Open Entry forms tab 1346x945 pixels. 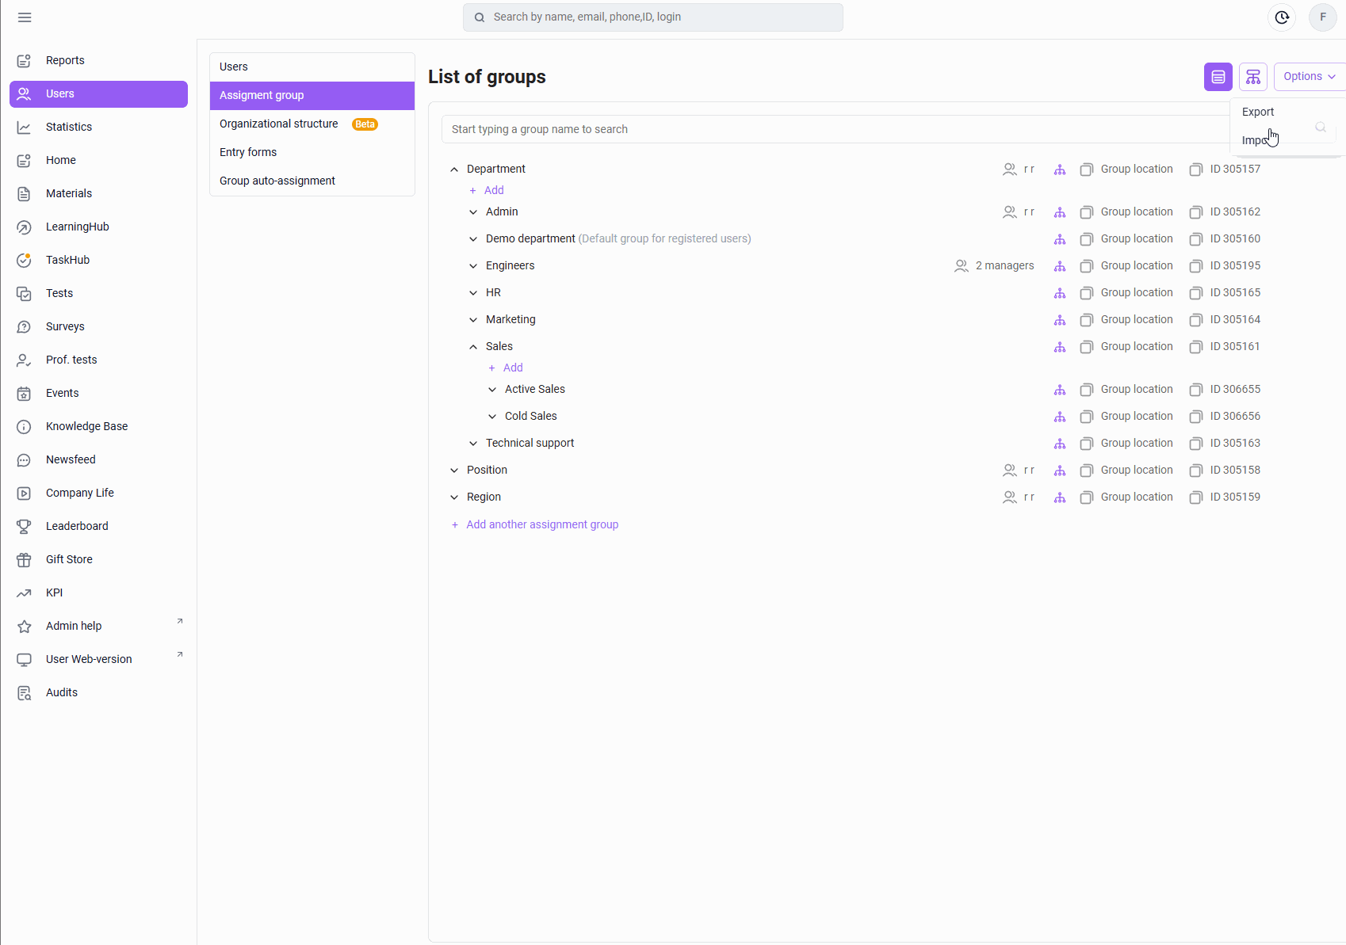click(x=312, y=152)
